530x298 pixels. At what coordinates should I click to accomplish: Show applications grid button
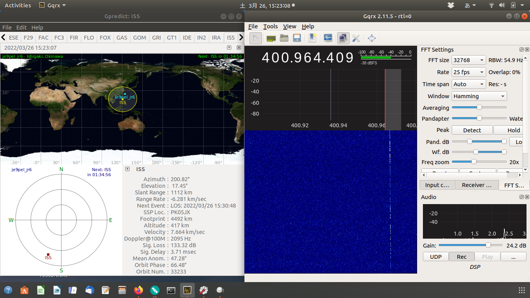[x=522, y=290]
